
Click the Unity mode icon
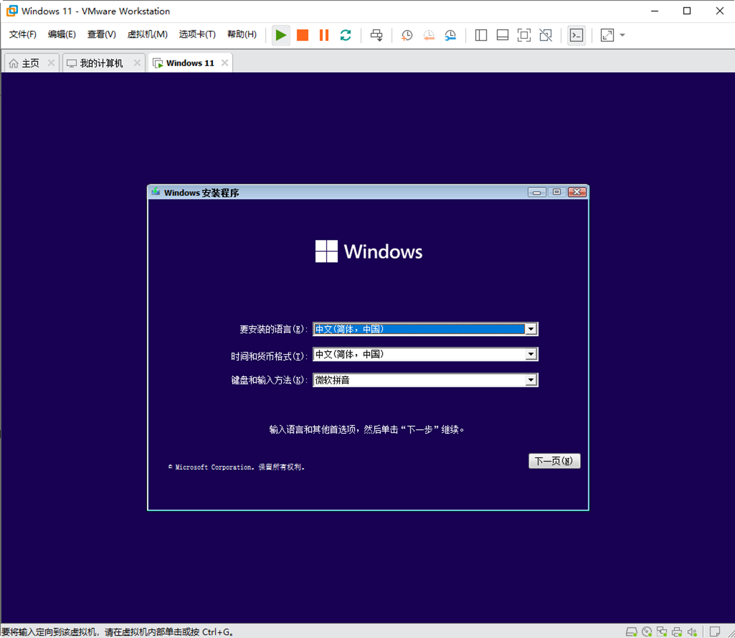tap(546, 35)
